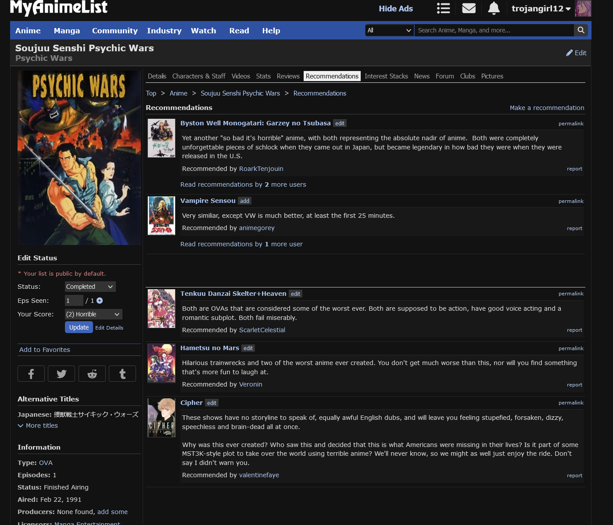This screenshot has height=525, width=613.
Task: Increment episodes seen with plus icon
Action: click(x=100, y=301)
